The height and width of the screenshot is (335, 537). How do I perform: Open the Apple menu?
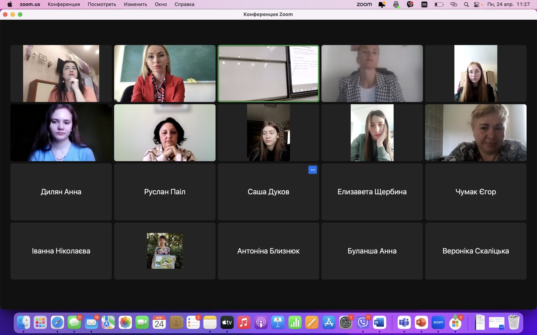[10, 4]
